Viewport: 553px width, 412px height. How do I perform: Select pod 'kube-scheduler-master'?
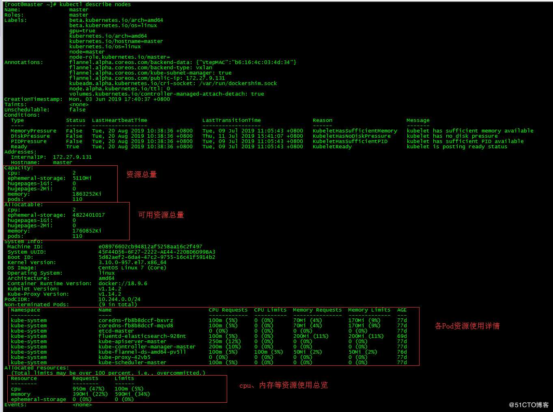pyautogui.click(x=132, y=363)
